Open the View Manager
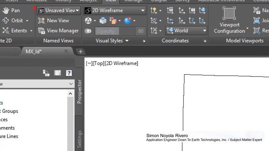Viewport: 269px width, 151px height. tap(58, 31)
